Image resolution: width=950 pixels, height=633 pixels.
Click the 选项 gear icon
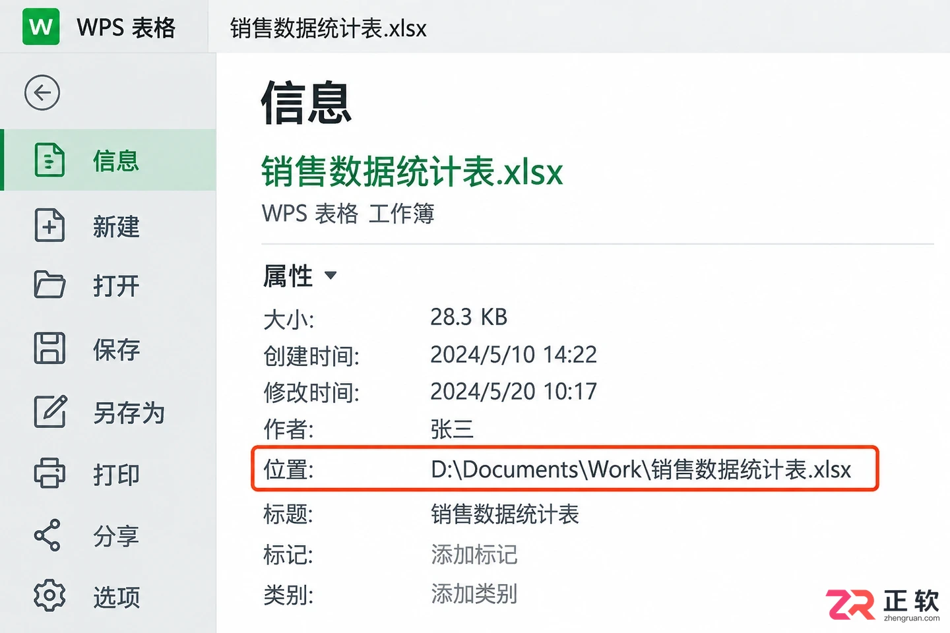click(x=49, y=596)
